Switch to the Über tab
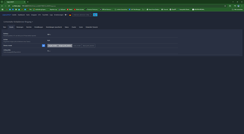244x134 pixels. [5, 27]
